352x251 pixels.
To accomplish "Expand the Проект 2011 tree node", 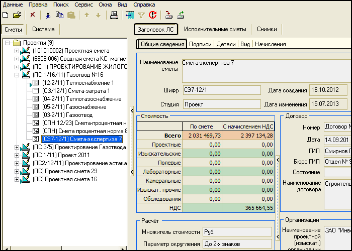I will pyautogui.click(x=17, y=155).
